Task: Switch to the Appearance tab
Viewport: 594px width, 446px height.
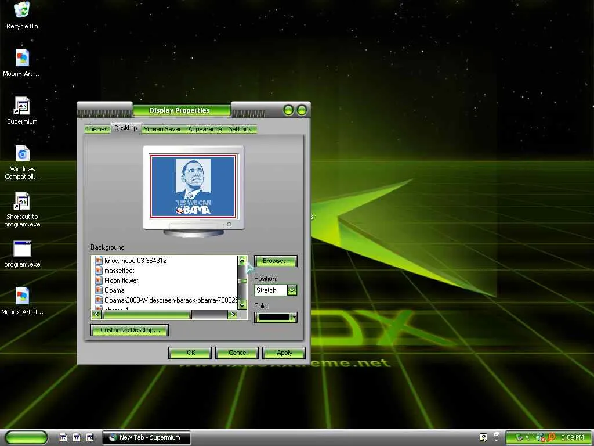Action: [x=205, y=129]
